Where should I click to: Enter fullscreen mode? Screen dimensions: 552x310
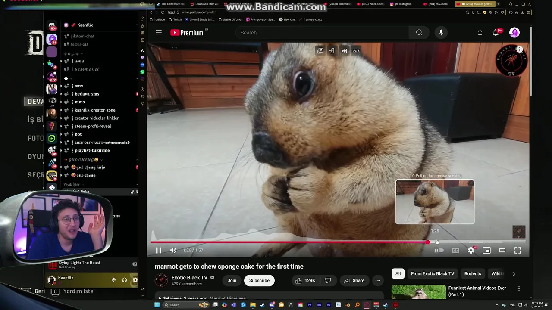[517, 250]
